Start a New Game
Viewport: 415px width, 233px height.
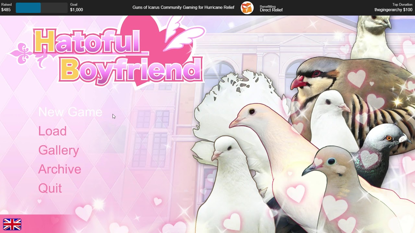click(x=70, y=112)
